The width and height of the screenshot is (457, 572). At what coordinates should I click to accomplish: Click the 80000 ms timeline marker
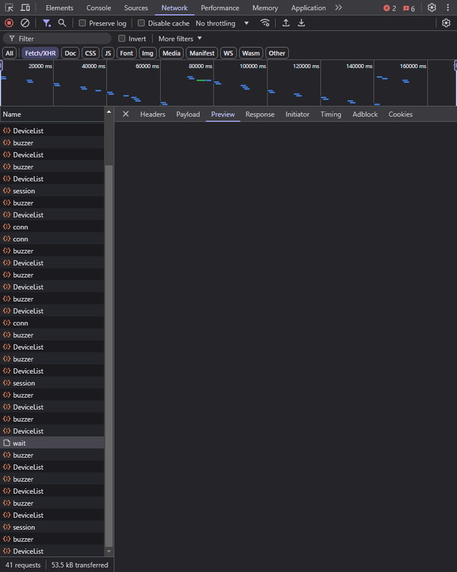click(200, 66)
